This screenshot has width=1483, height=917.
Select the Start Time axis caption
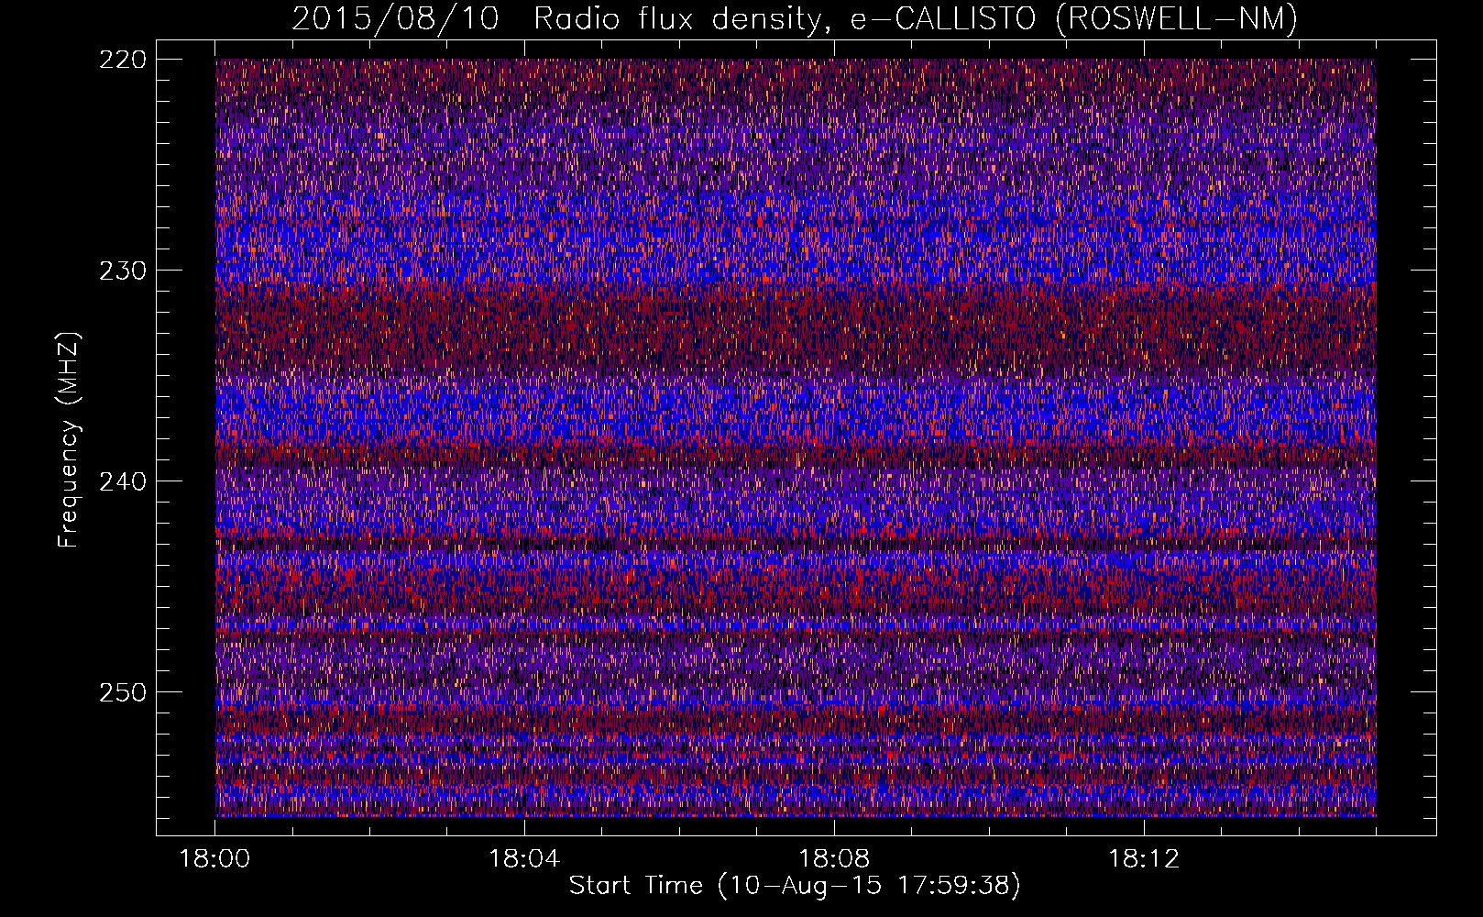[795, 886]
